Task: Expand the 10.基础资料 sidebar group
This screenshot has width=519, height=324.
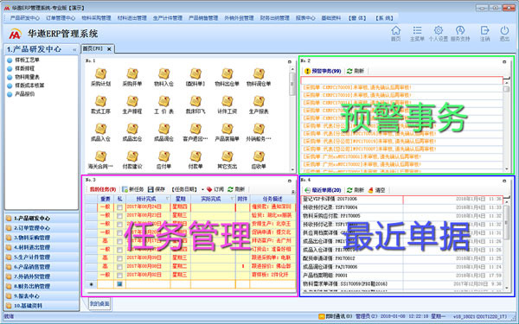Action: tap(42, 306)
